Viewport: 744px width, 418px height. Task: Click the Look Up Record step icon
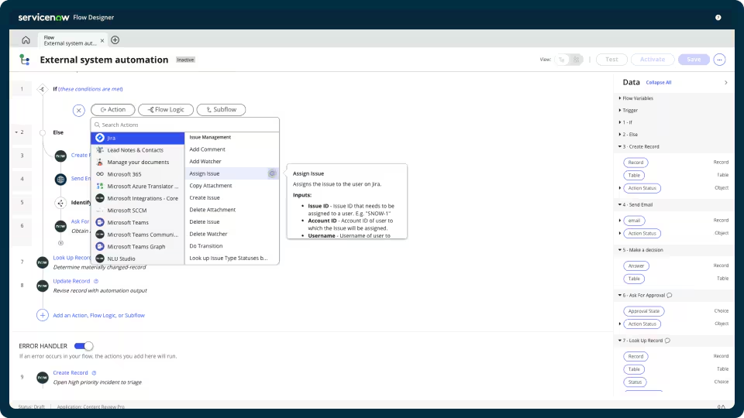pos(42,262)
